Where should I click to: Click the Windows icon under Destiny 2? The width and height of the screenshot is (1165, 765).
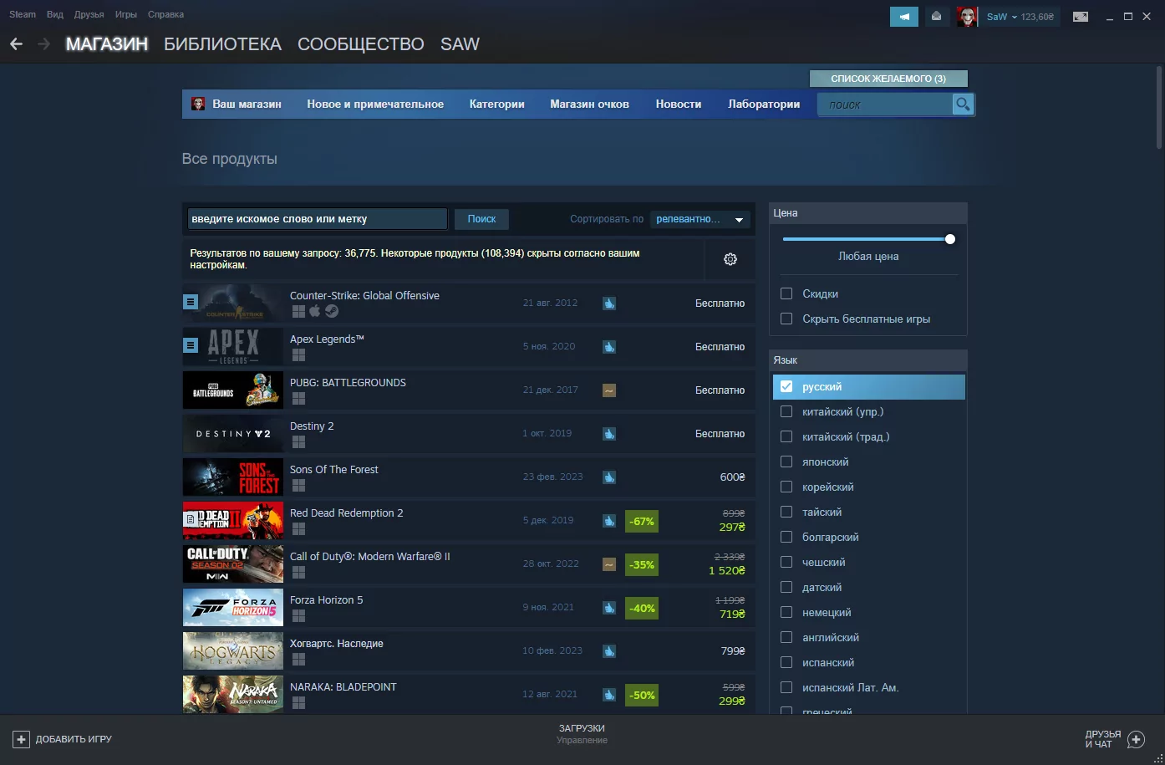298,441
